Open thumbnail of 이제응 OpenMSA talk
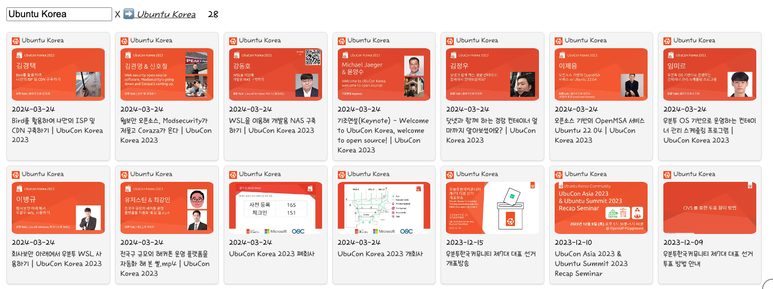Image resolution: width=773 pixels, height=289 pixels. pos(601,75)
